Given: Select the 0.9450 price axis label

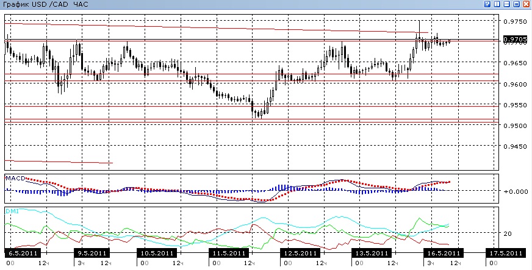Looking at the screenshot, I should click(x=516, y=147).
